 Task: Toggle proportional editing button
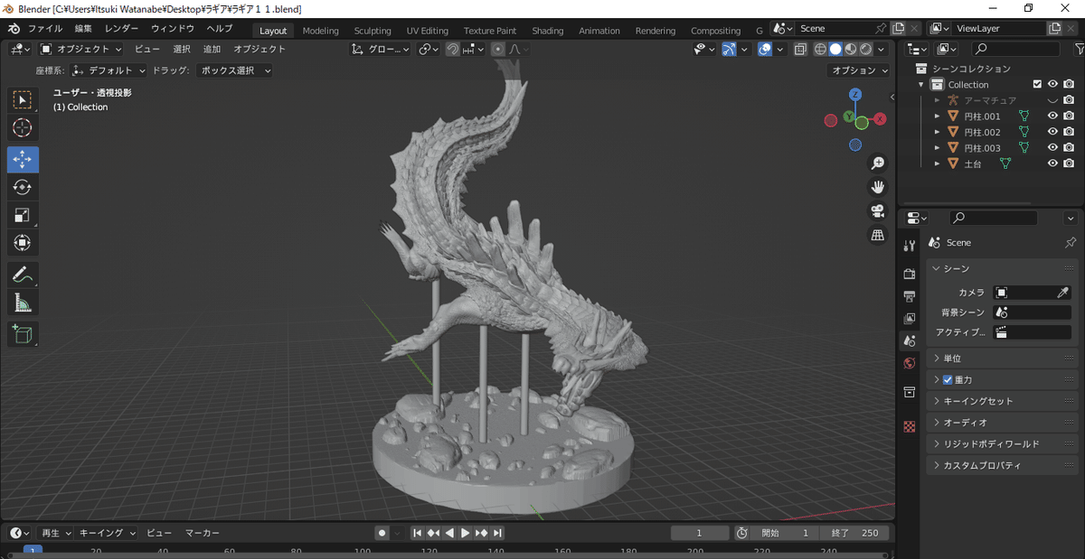tap(497, 50)
